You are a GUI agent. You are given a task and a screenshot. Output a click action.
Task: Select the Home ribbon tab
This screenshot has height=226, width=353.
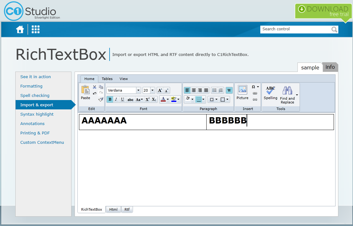[89, 79]
